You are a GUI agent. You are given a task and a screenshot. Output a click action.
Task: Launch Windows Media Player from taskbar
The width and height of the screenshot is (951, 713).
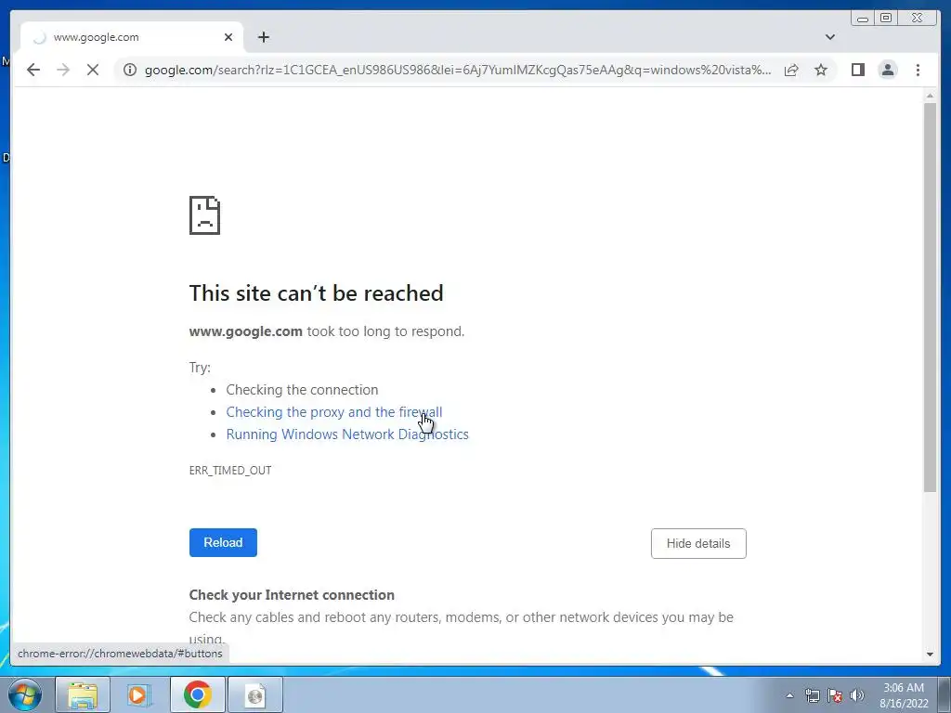coord(139,694)
